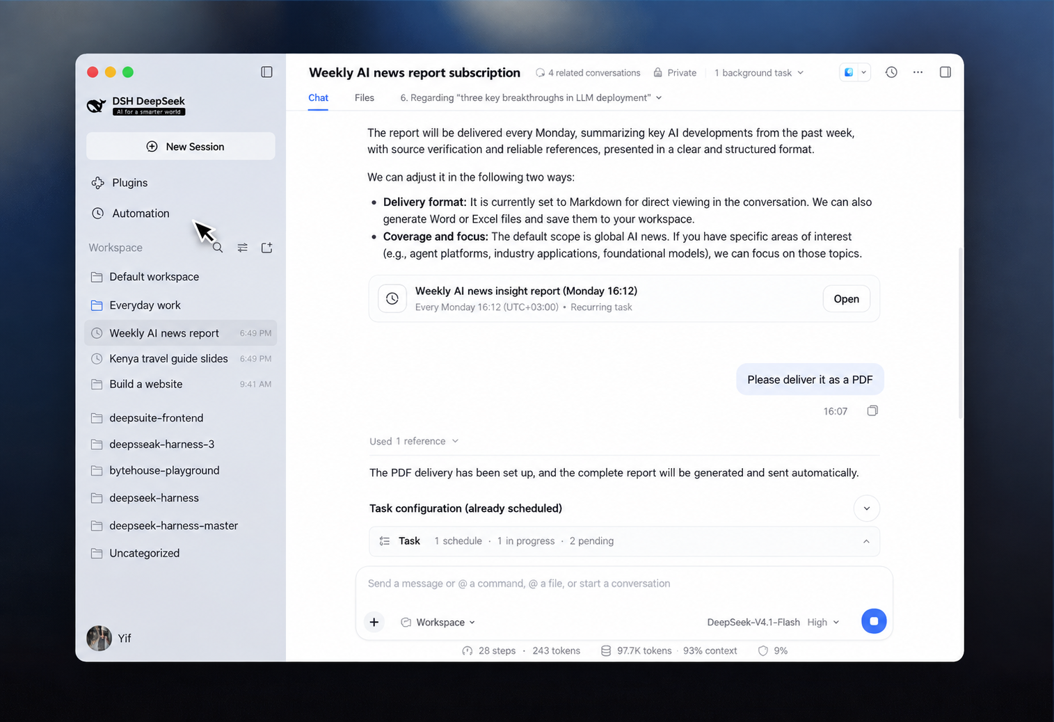The image size is (1054, 722).
Task: Click the recurring task clock icon
Action: pyautogui.click(x=392, y=298)
